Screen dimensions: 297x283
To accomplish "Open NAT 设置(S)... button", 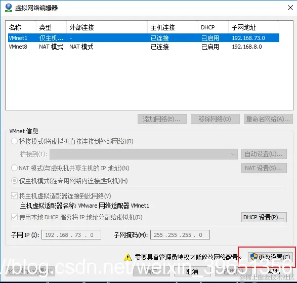I will (x=264, y=168).
